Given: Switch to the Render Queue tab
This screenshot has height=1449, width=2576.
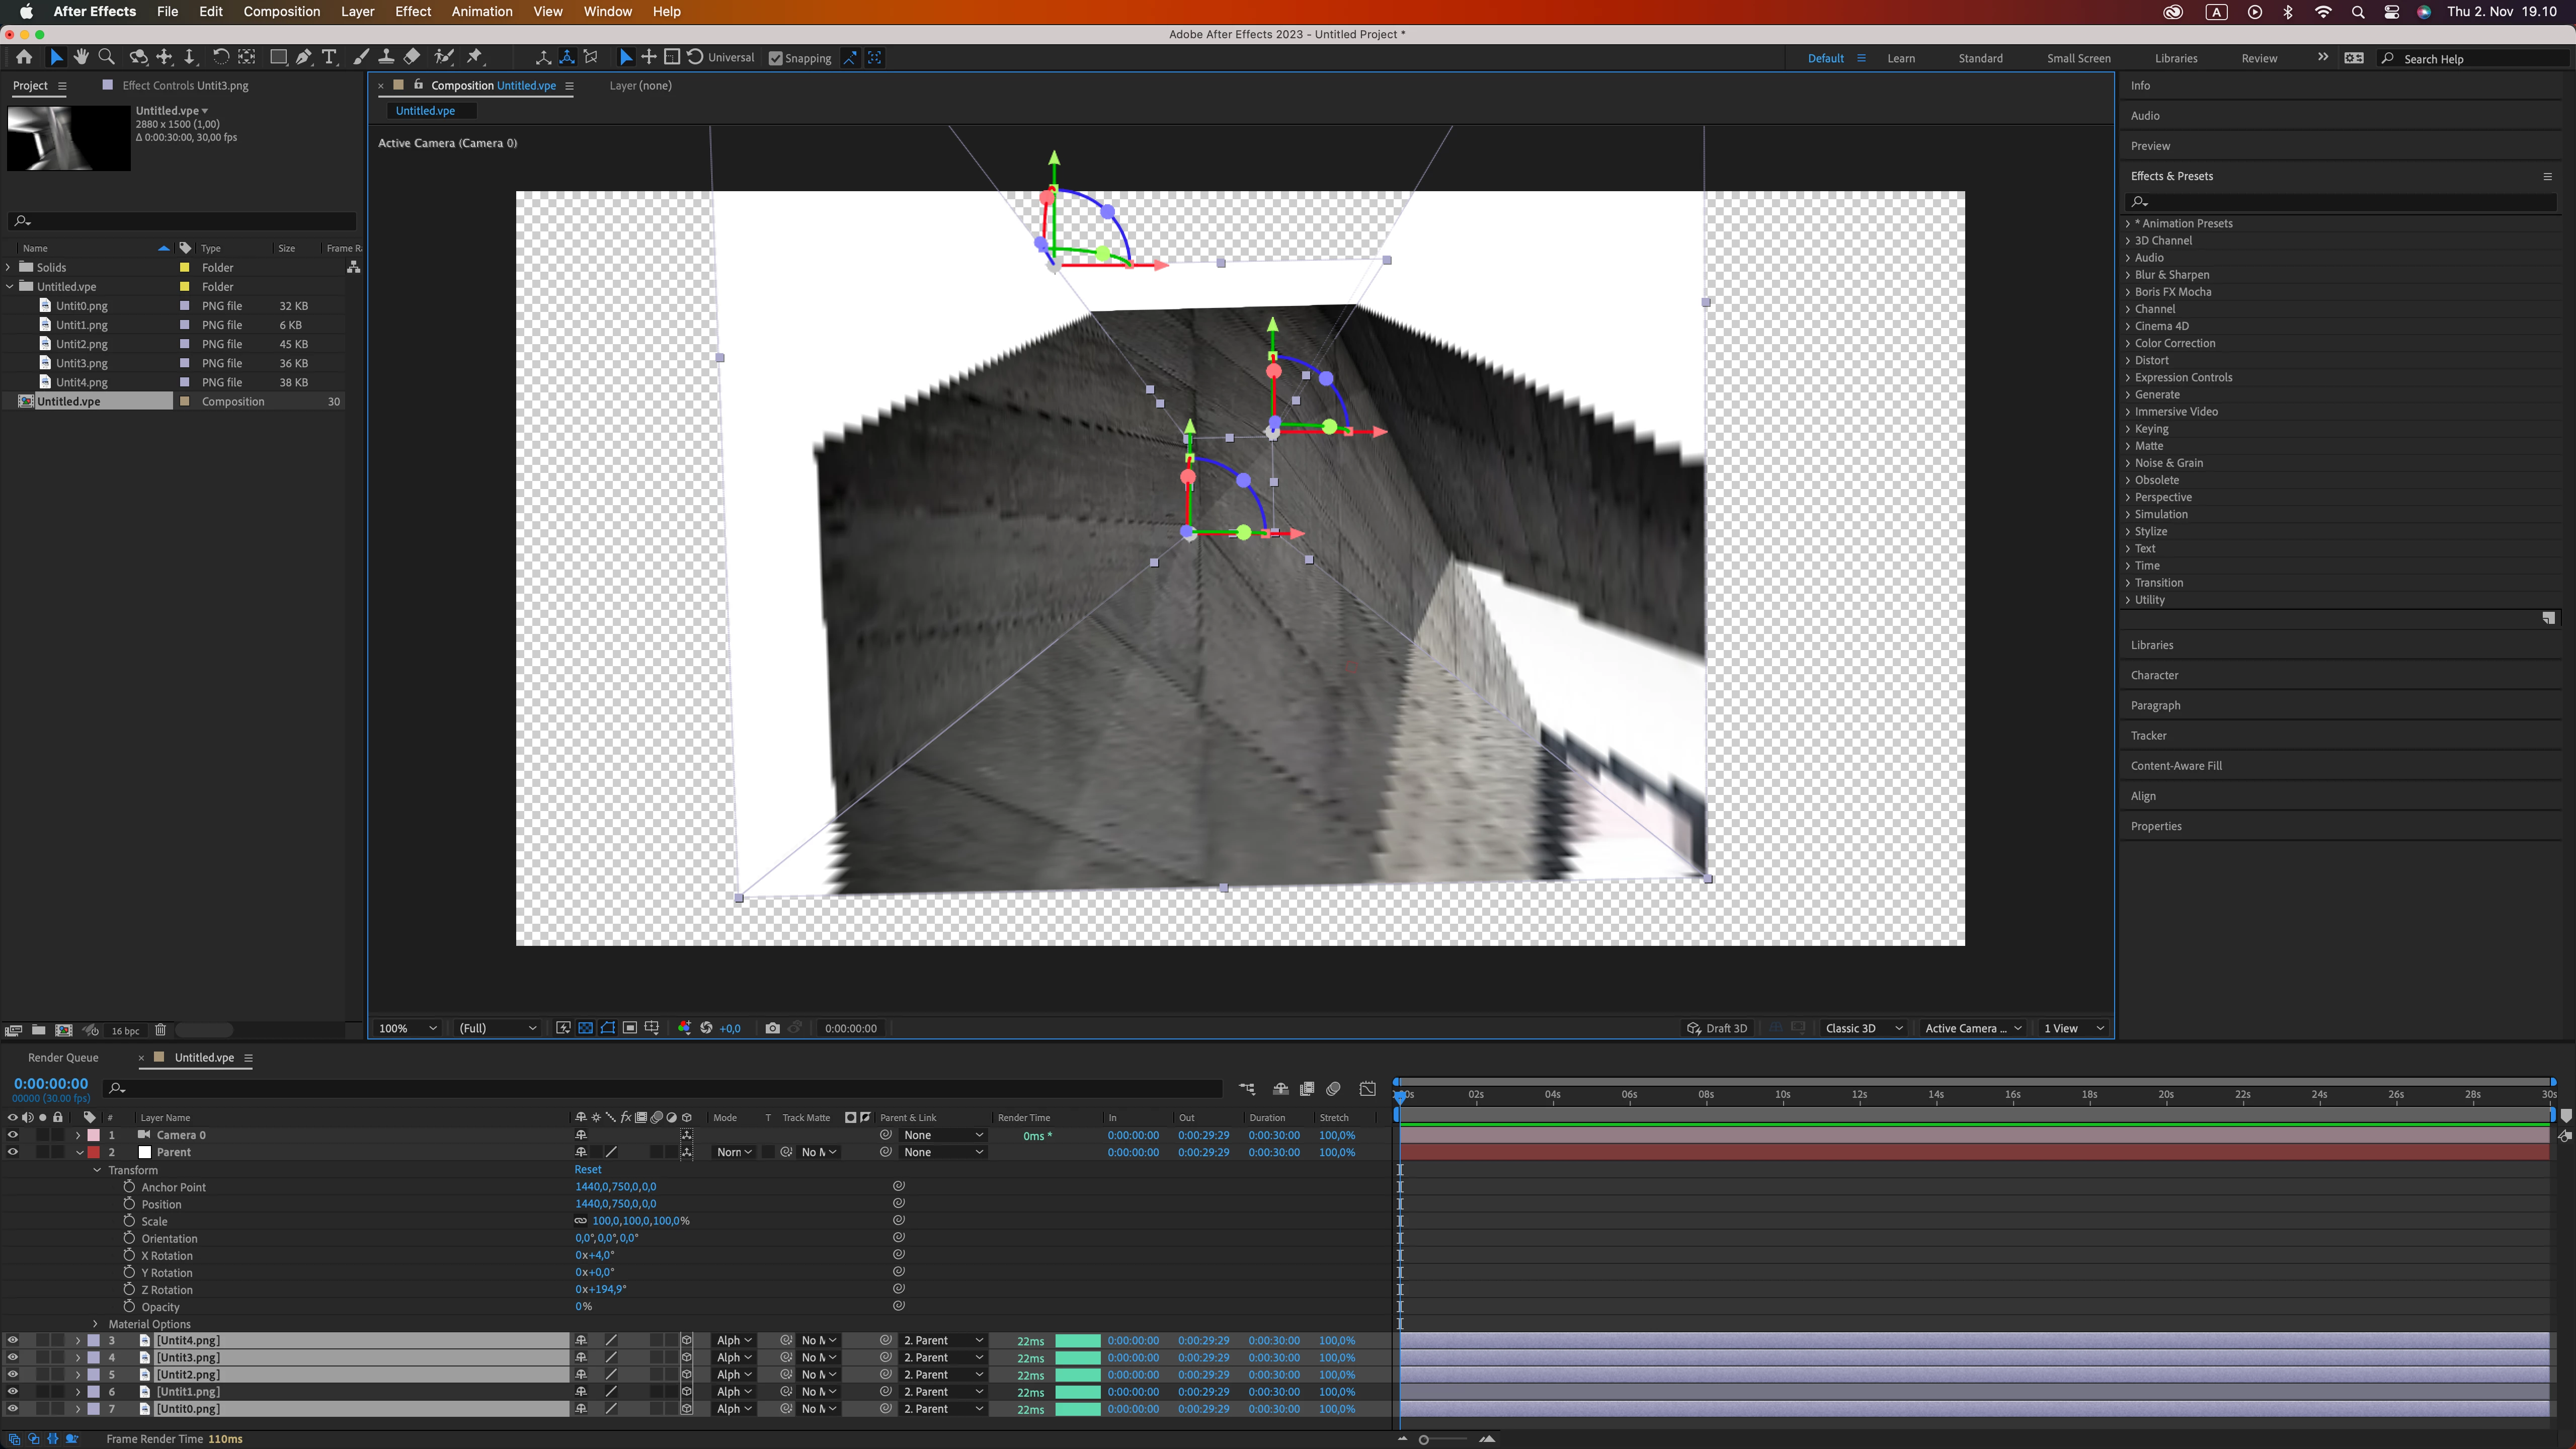Looking at the screenshot, I should click(63, 1057).
